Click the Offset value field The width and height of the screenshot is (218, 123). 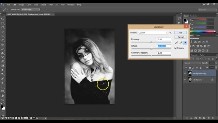(x=164, y=46)
